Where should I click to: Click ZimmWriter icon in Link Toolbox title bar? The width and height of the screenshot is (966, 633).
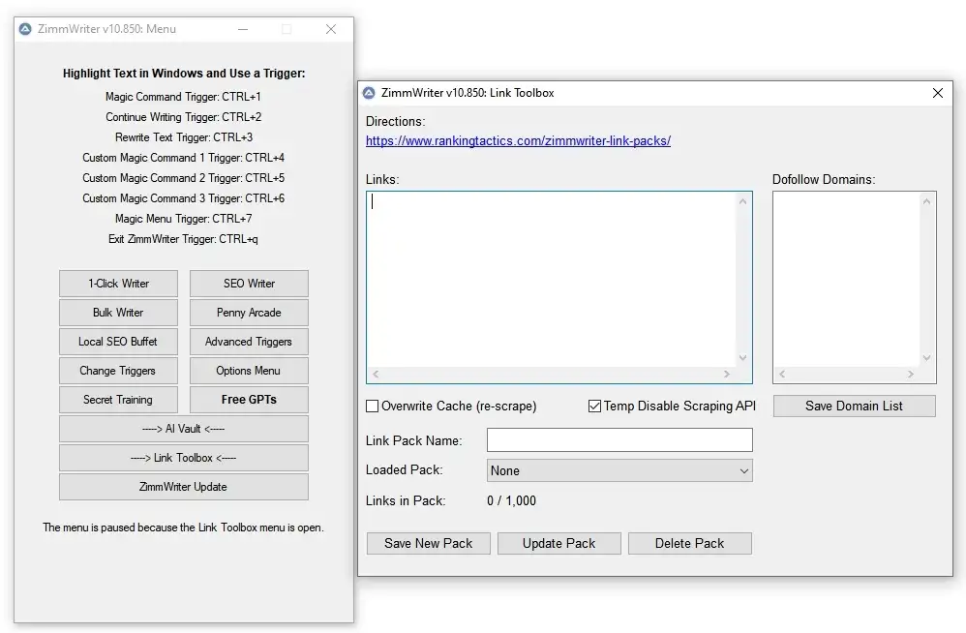click(x=368, y=93)
